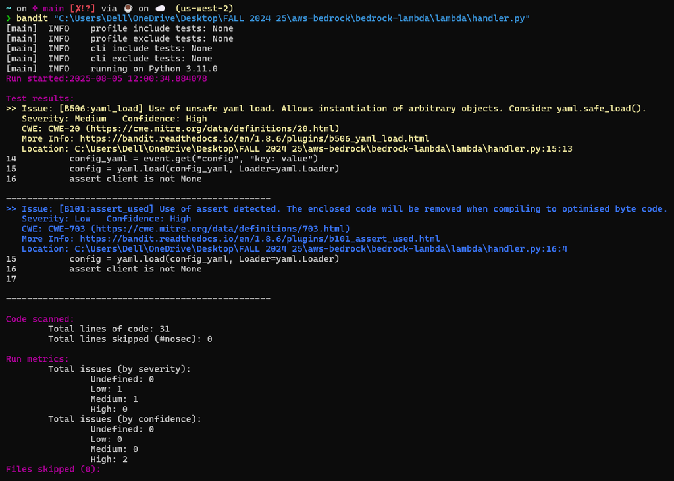
Task: Click 'Total issues (by confidence):' line
Action: (124, 420)
